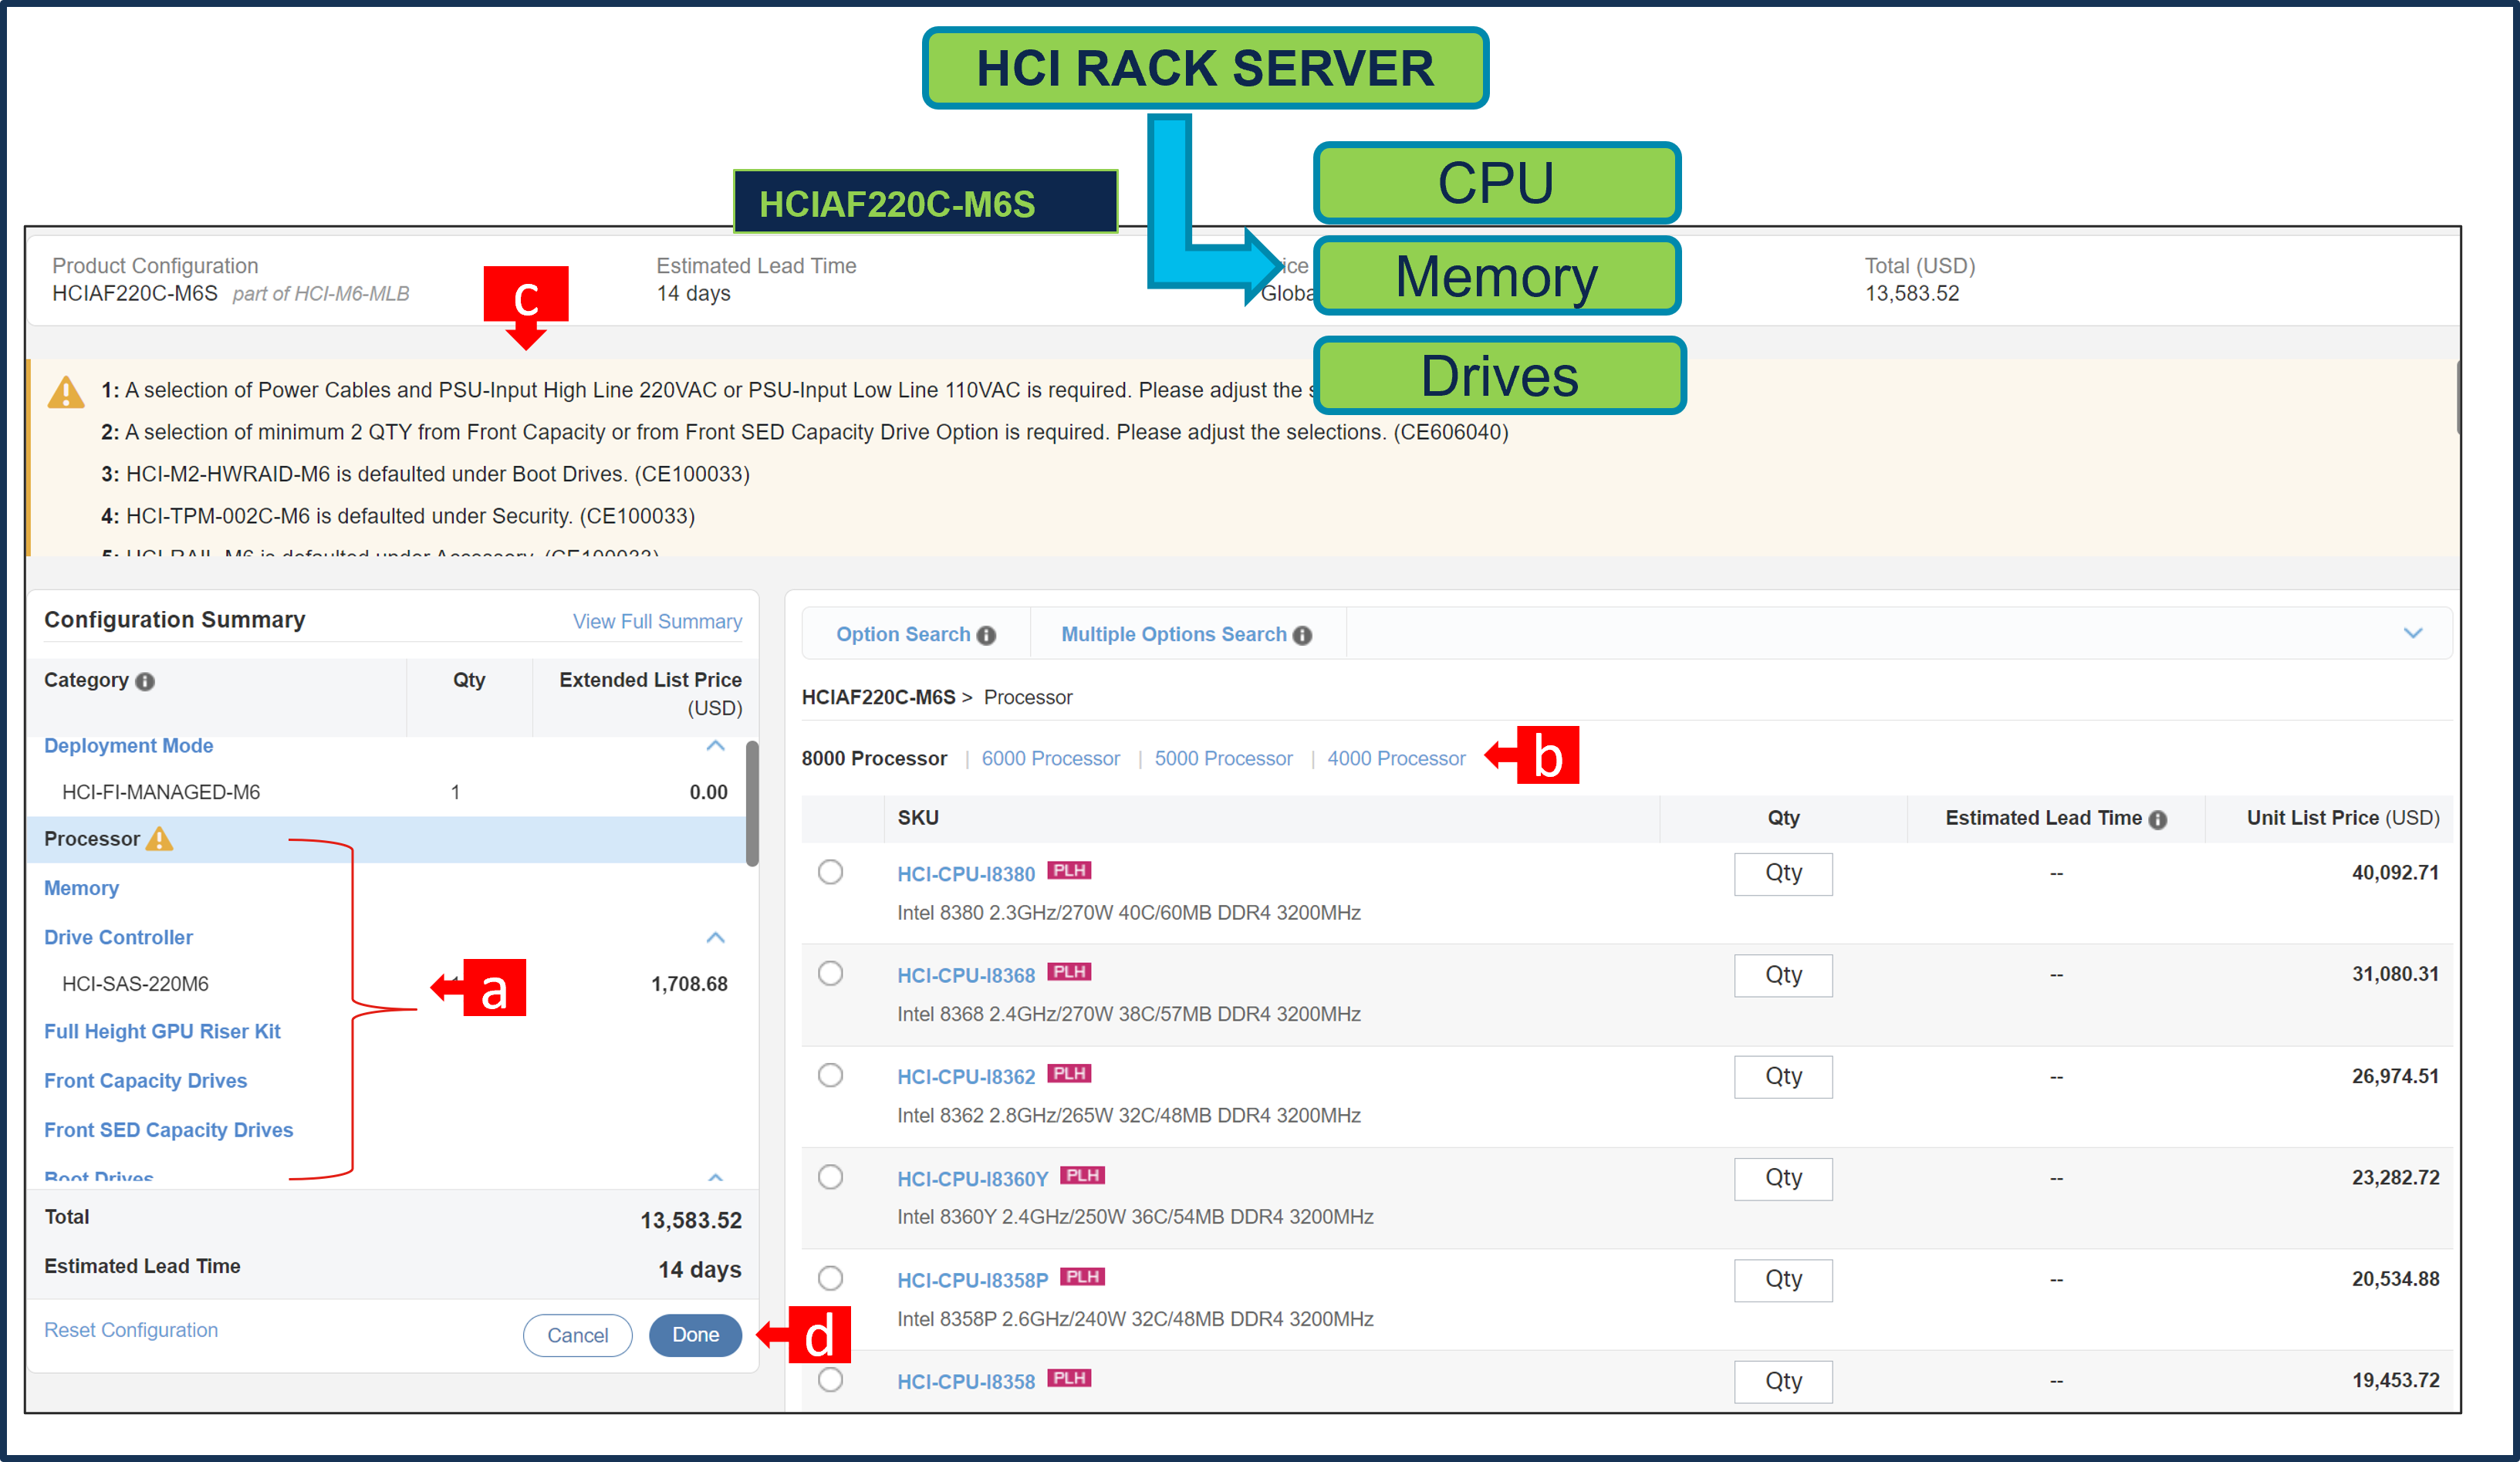
Task: Click the Category info icon
Action: point(145,681)
